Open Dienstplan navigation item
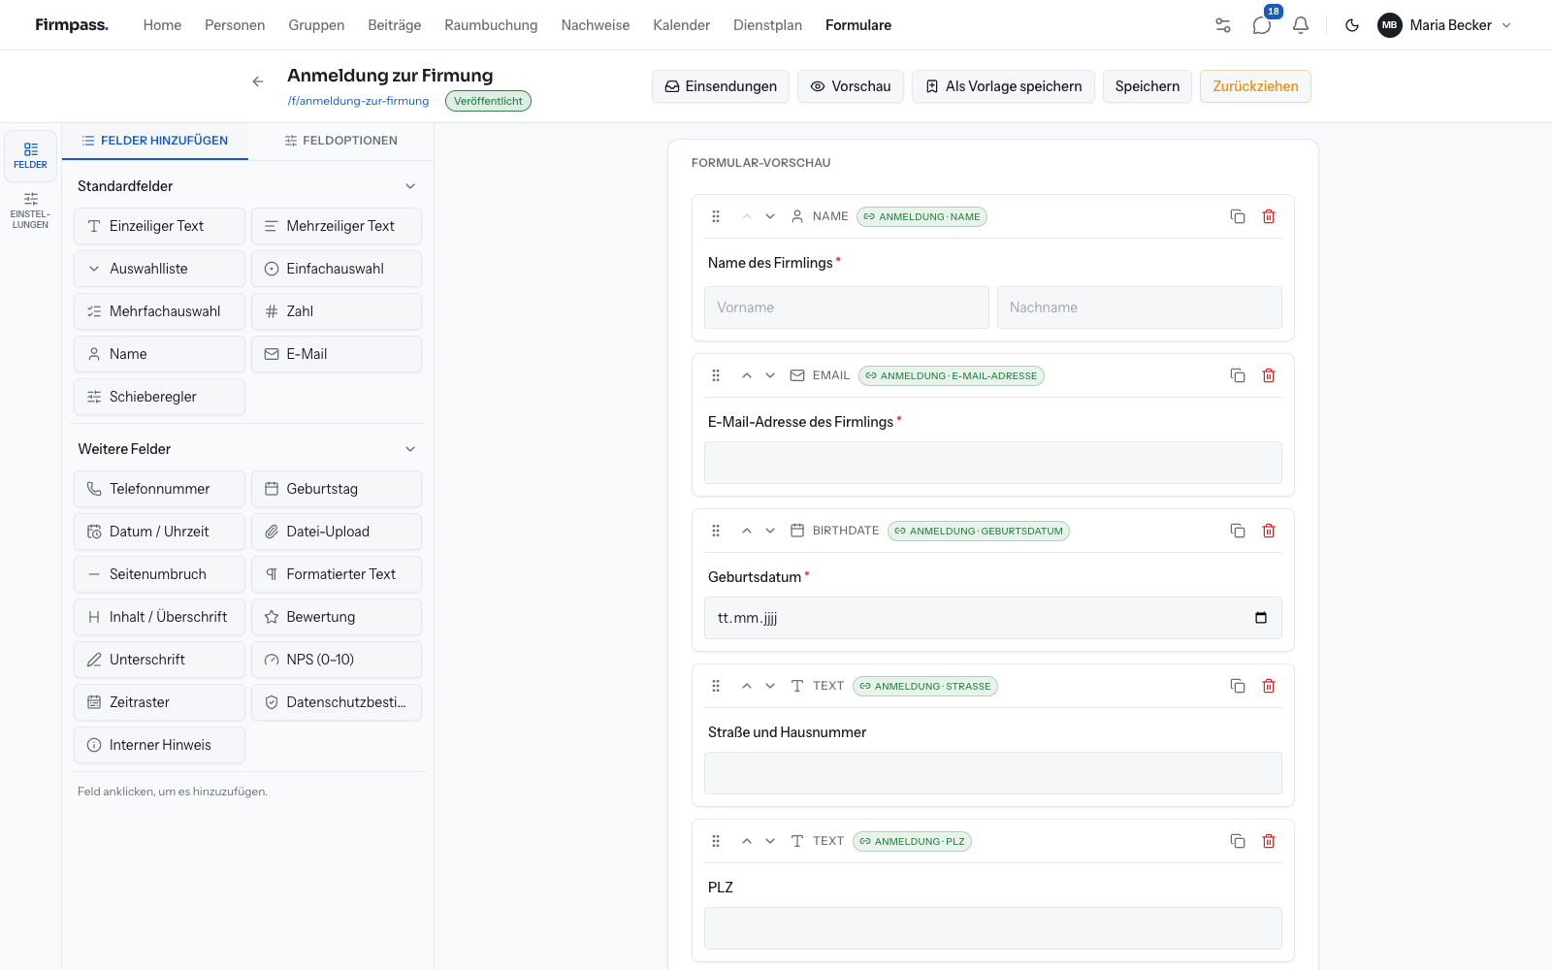The width and height of the screenshot is (1552, 970). pyautogui.click(x=767, y=25)
